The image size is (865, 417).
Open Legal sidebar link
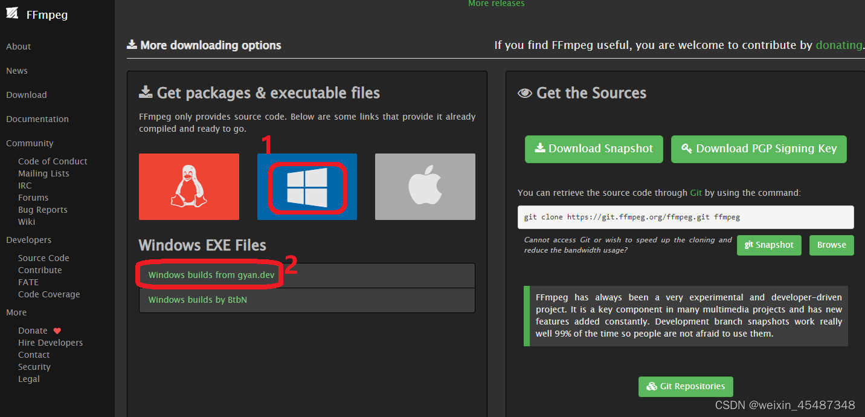[x=29, y=379]
